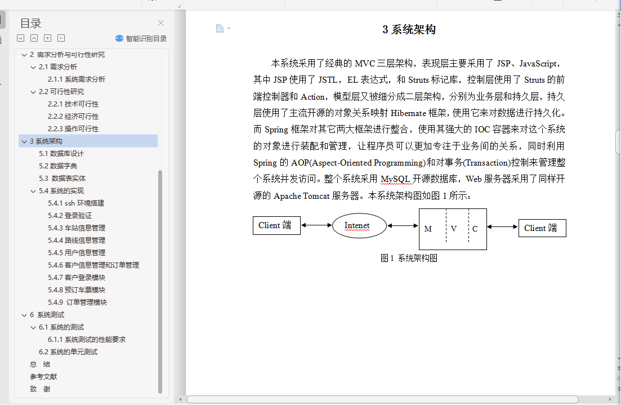Open '5.4.6 客户信息管理和订单管理' entry
This screenshot has height=405, width=621.
(x=93, y=265)
